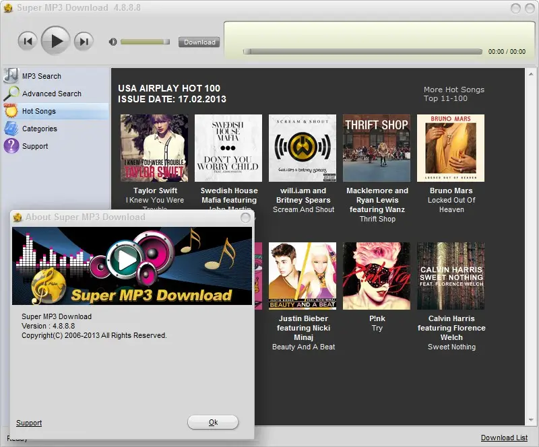The height and width of the screenshot is (447, 539).
Task: Select the Scream & Shout album cover
Action: coord(303,148)
